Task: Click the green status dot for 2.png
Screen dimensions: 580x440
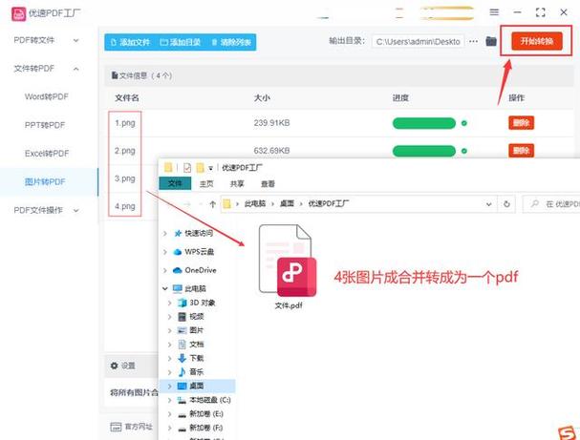Action: click(x=464, y=151)
